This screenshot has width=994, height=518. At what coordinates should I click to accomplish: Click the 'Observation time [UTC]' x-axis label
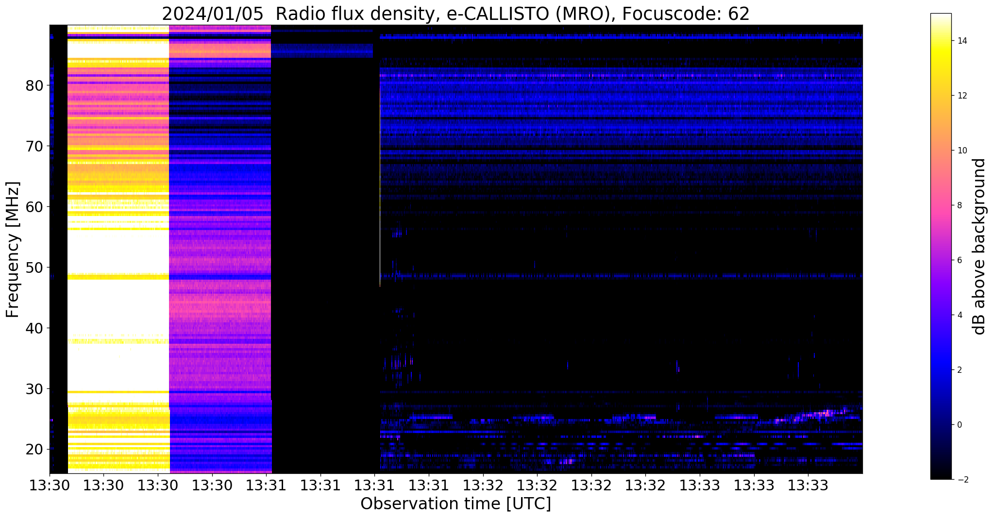pos(456,503)
